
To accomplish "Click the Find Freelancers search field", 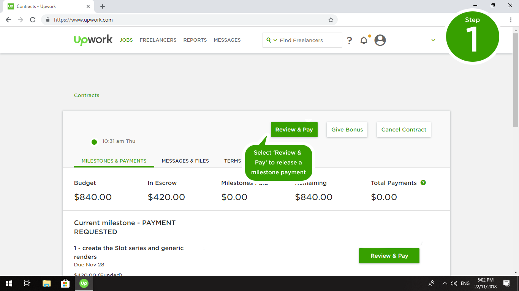I will coord(308,40).
